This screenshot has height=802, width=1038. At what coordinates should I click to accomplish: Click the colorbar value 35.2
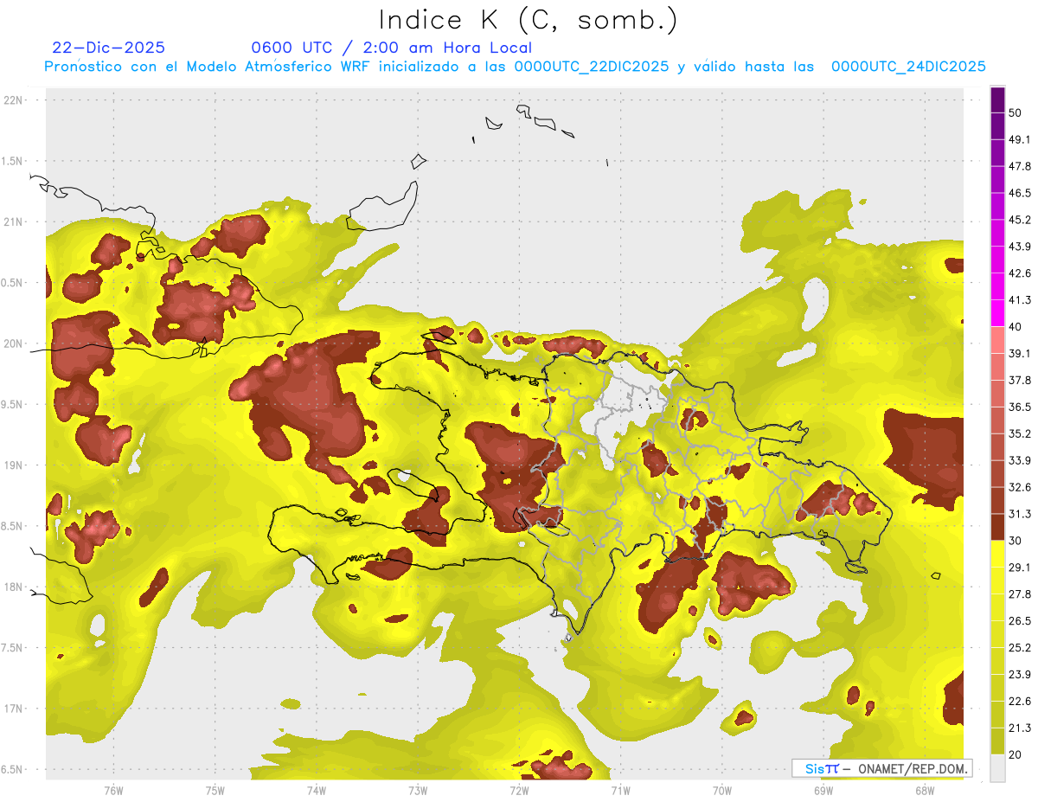click(x=1020, y=433)
